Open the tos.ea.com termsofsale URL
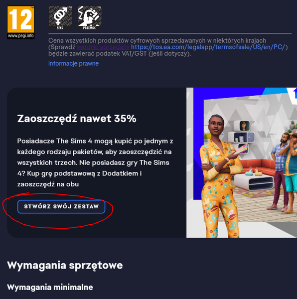The height and width of the screenshot is (299, 297). [208, 47]
